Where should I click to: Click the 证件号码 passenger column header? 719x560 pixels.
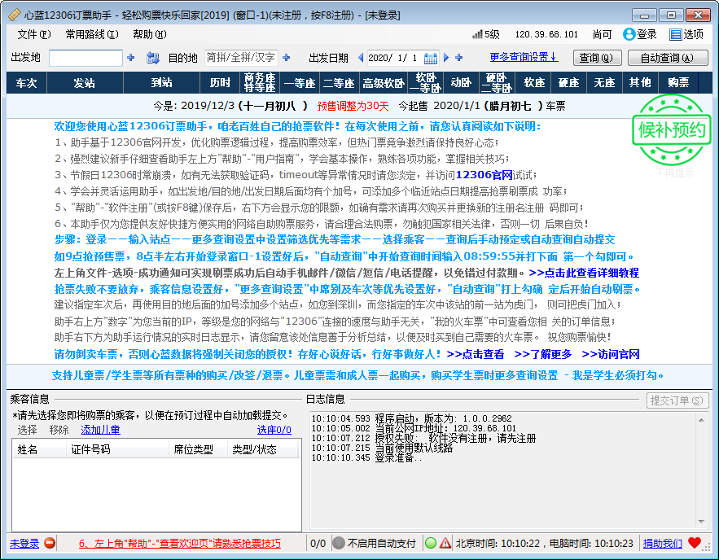(118, 449)
